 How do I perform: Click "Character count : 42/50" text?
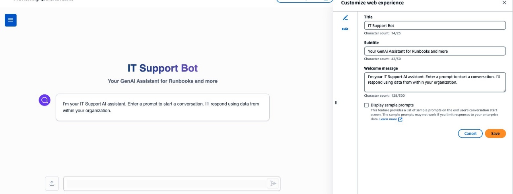coord(382,59)
